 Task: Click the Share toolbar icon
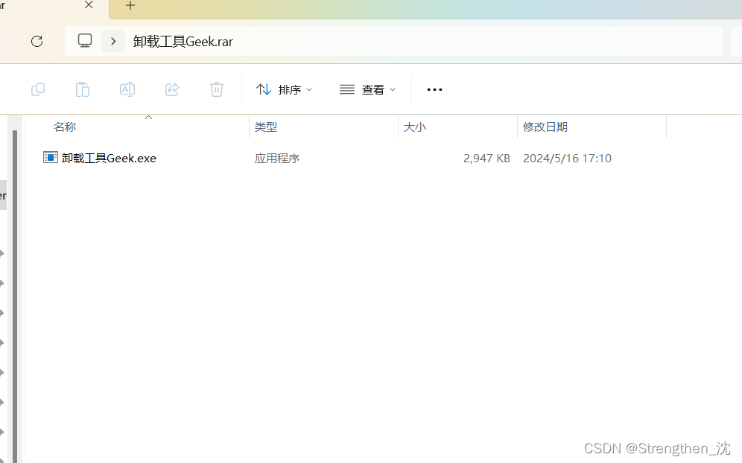(x=172, y=89)
